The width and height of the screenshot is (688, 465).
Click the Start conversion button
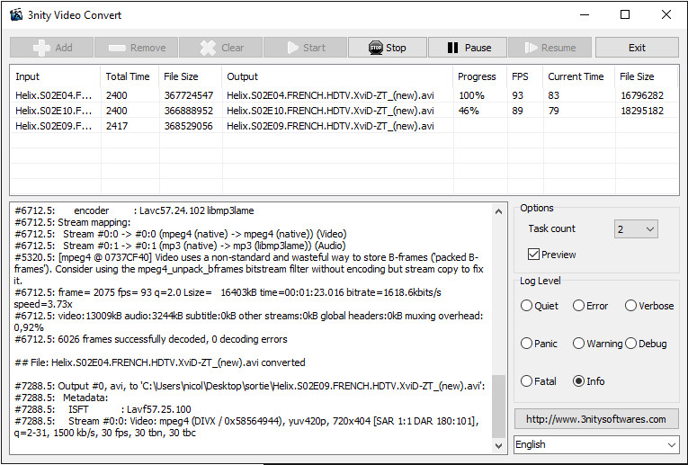(x=306, y=48)
